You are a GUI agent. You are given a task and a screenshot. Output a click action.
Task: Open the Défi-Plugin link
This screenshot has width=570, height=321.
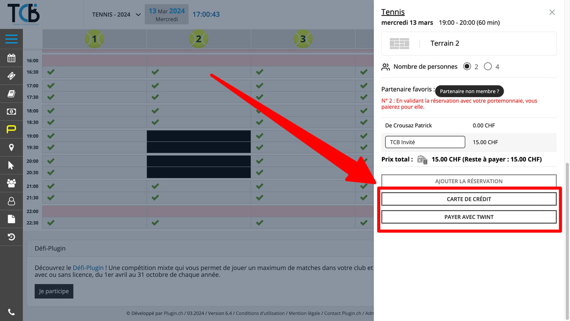point(88,268)
